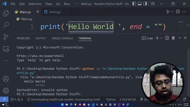Split the editor to the right

pyautogui.click(x=178, y=12)
